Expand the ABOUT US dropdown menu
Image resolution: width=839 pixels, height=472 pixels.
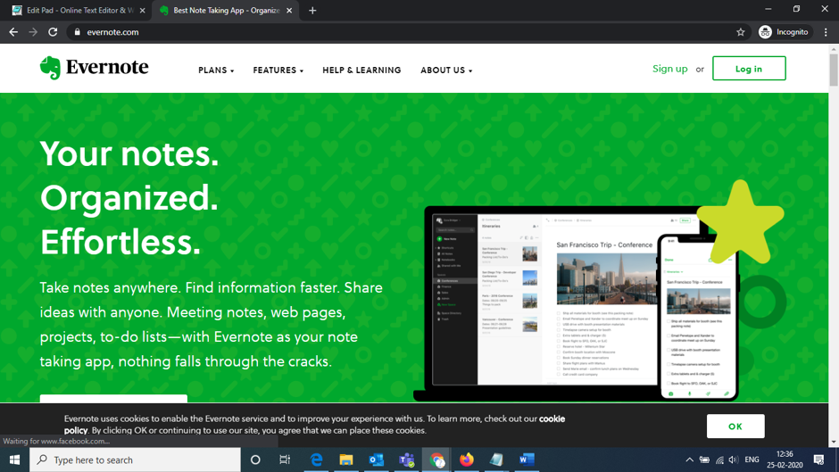point(446,70)
